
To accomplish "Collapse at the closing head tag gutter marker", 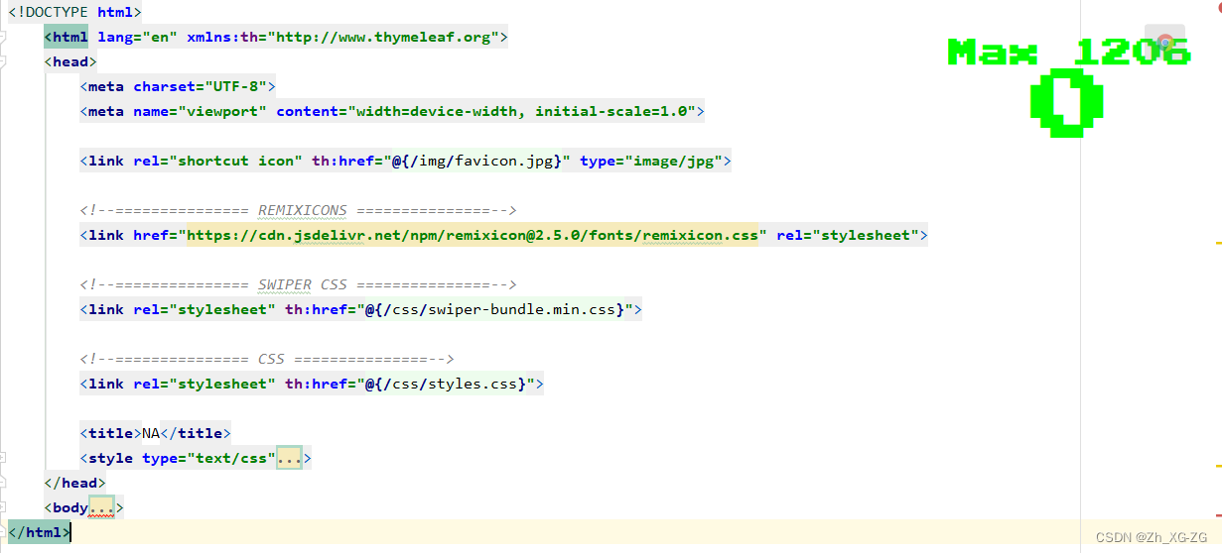I will (x=3, y=483).
